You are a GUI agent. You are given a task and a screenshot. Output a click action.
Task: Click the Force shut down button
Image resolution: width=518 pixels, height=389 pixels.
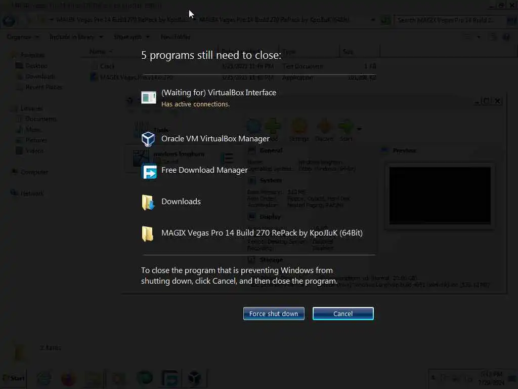tap(274, 314)
